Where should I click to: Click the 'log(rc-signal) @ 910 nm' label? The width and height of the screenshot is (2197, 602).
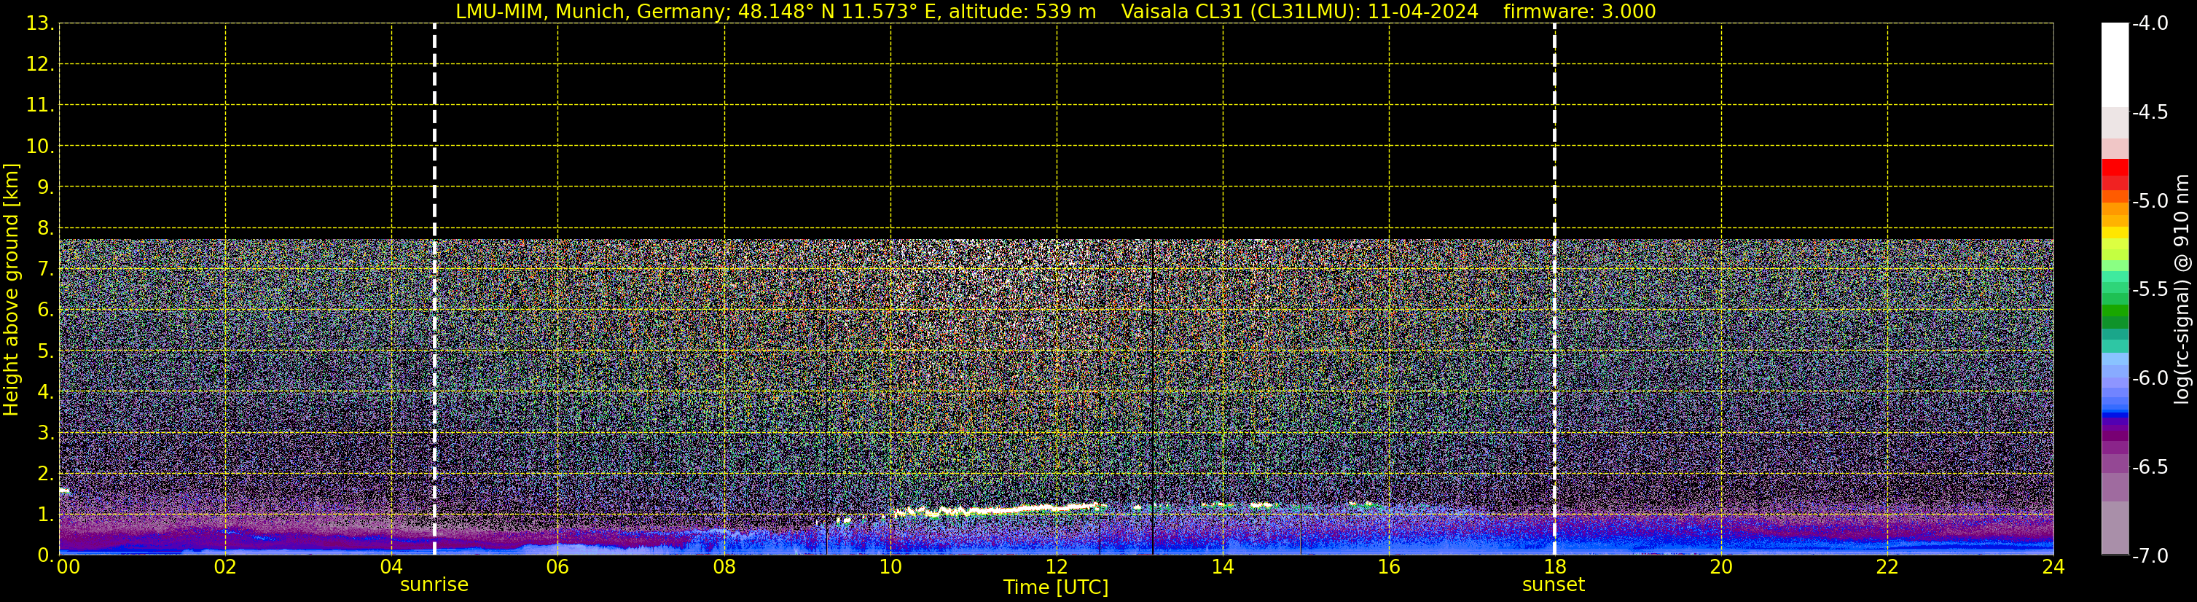point(2182,290)
